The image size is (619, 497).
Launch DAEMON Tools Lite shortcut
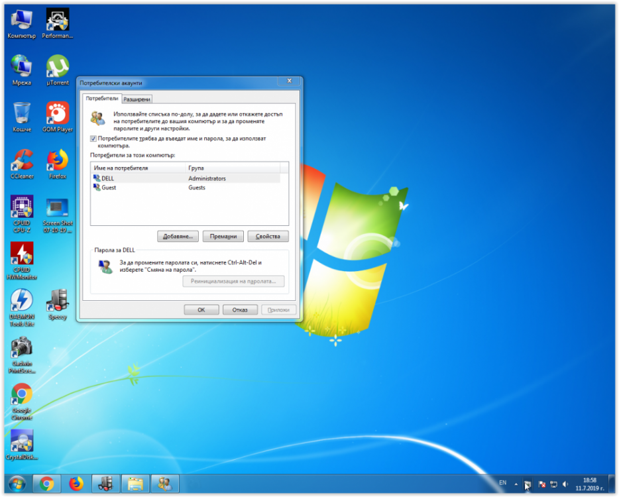(22, 308)
